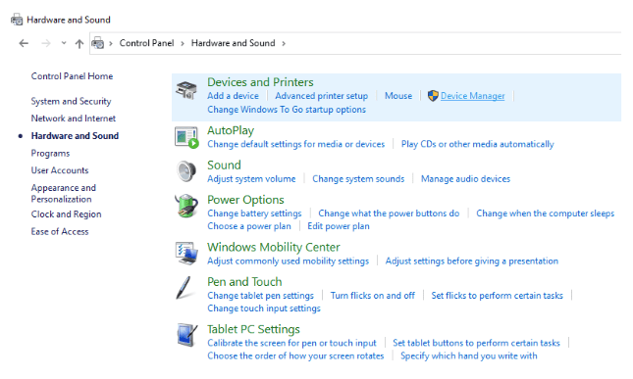Click Change touch input settings

click(264, 308)
